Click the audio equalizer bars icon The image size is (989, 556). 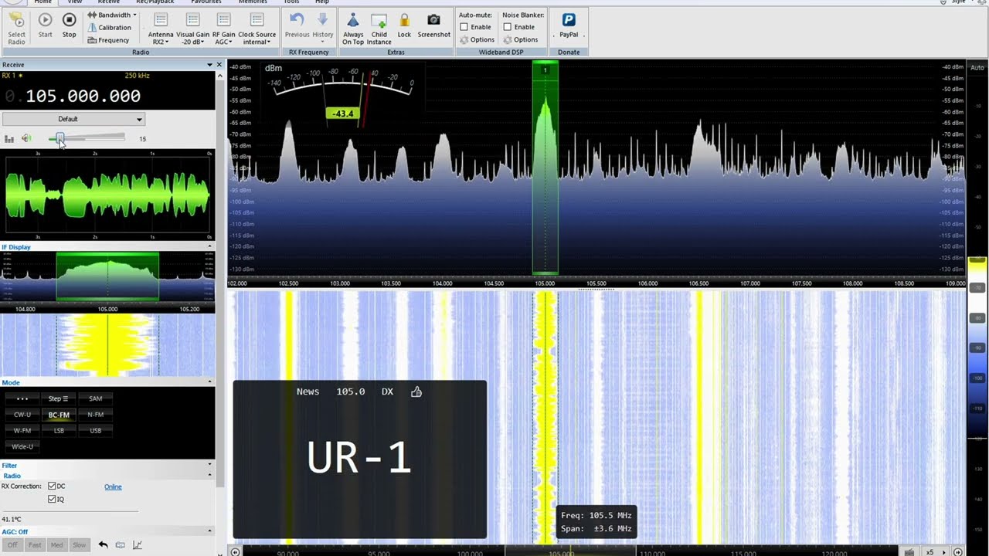(x=9, y=139)
